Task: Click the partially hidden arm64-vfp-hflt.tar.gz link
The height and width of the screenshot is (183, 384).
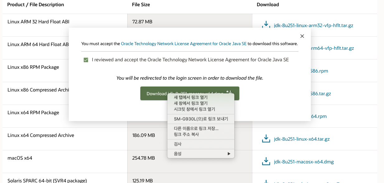Action: (332, 48)
